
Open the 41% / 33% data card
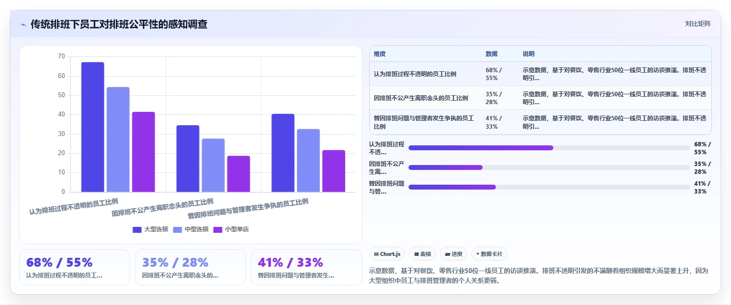306,267
